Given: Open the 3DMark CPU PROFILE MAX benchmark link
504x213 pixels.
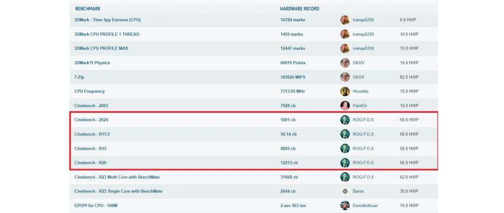Looking at the screenshot, I should [x=101, y=49].
